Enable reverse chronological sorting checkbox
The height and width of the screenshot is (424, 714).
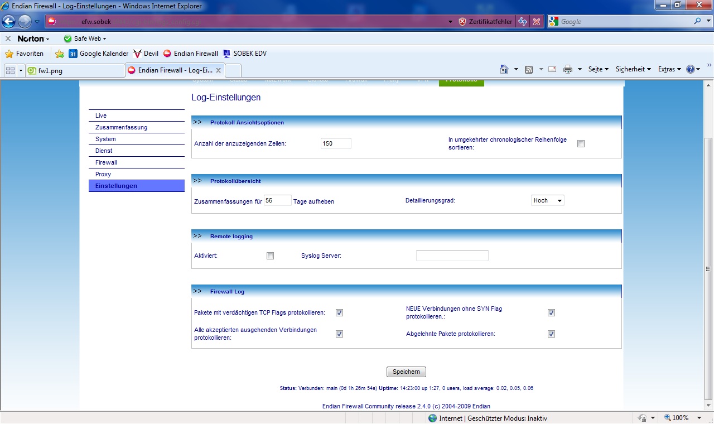581,143
